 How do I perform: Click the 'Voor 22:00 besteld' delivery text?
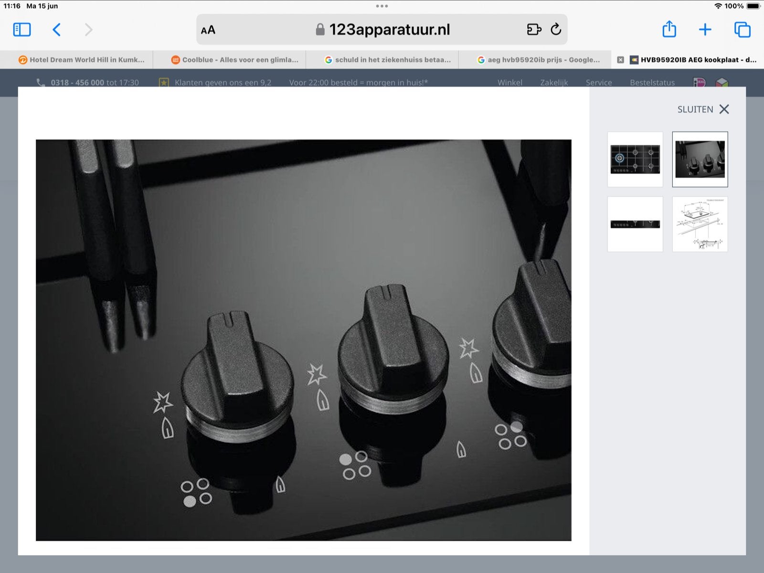359,83
